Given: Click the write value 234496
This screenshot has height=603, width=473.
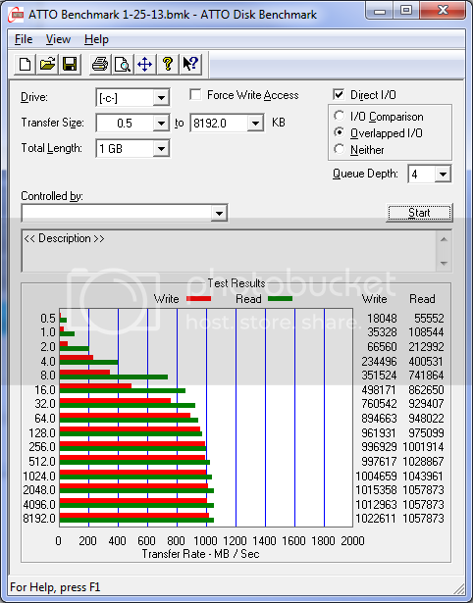Looking at the screenshot, I should pos(379,362).
